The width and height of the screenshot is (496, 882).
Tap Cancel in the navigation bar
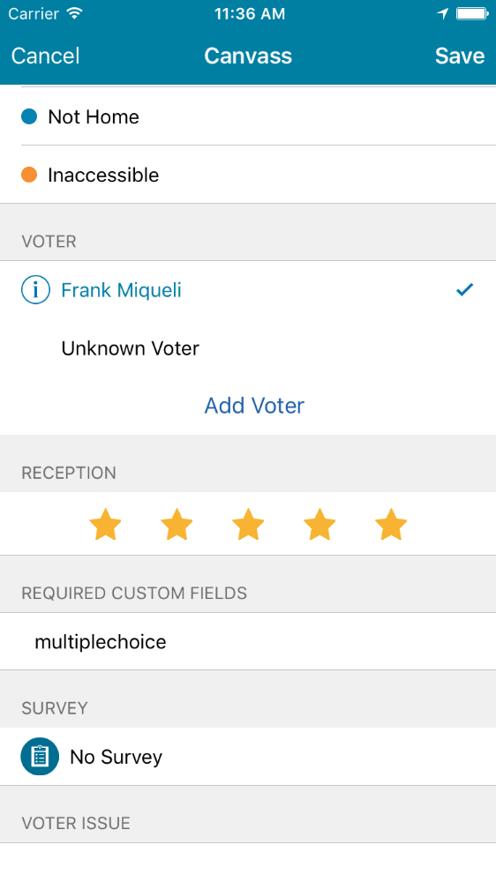pos(46,56)
